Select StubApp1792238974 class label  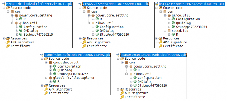191,27
